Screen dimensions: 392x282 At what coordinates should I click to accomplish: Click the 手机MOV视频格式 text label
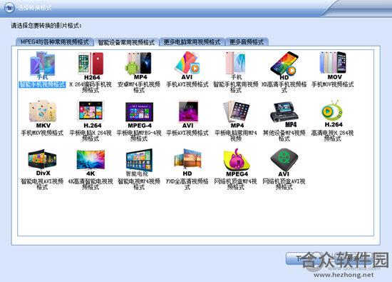tap(333, 84)
